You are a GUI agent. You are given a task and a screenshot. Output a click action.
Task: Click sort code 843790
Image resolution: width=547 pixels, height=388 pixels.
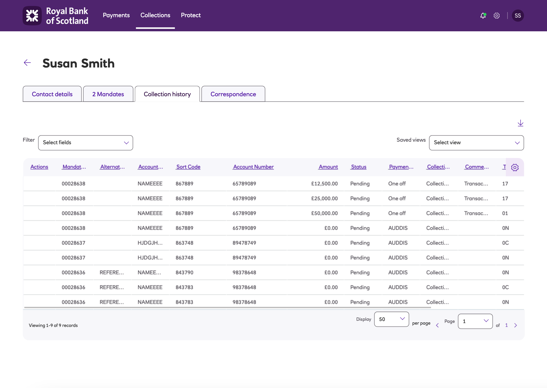[x=184, y=273]
